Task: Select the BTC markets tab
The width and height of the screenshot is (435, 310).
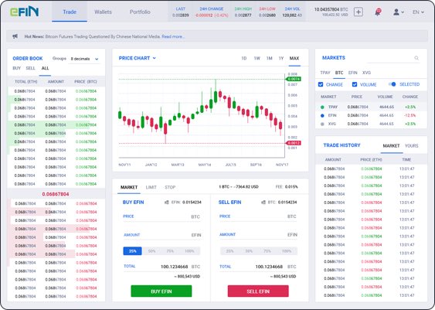Action: [339, 73]
